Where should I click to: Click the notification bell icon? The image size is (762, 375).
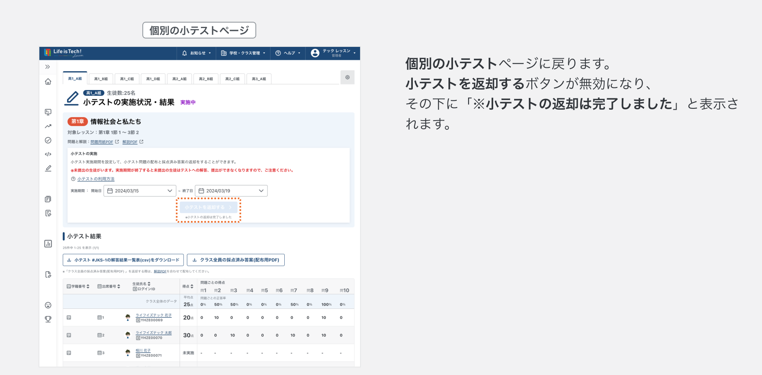coord(185,53)
